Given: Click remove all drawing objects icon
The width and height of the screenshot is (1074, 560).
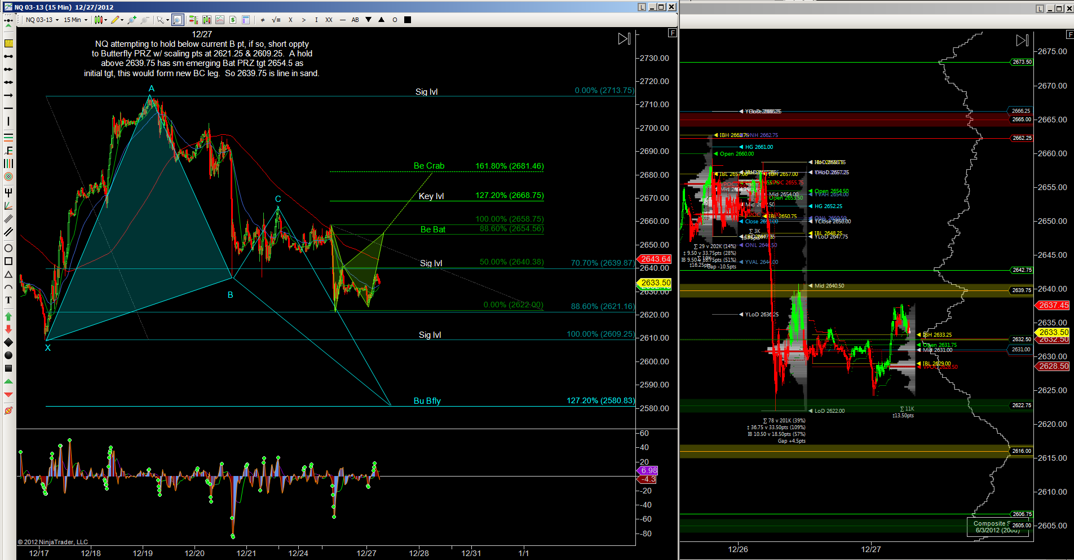Looking at the screenshot, I should pos(8,411).
